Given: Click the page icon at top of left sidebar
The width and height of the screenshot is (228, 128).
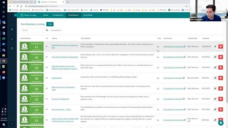Looking at the screenshot, I should click(x=12, y=30).
